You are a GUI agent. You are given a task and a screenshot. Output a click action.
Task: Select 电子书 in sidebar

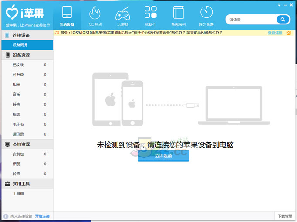tap(27, 124)
